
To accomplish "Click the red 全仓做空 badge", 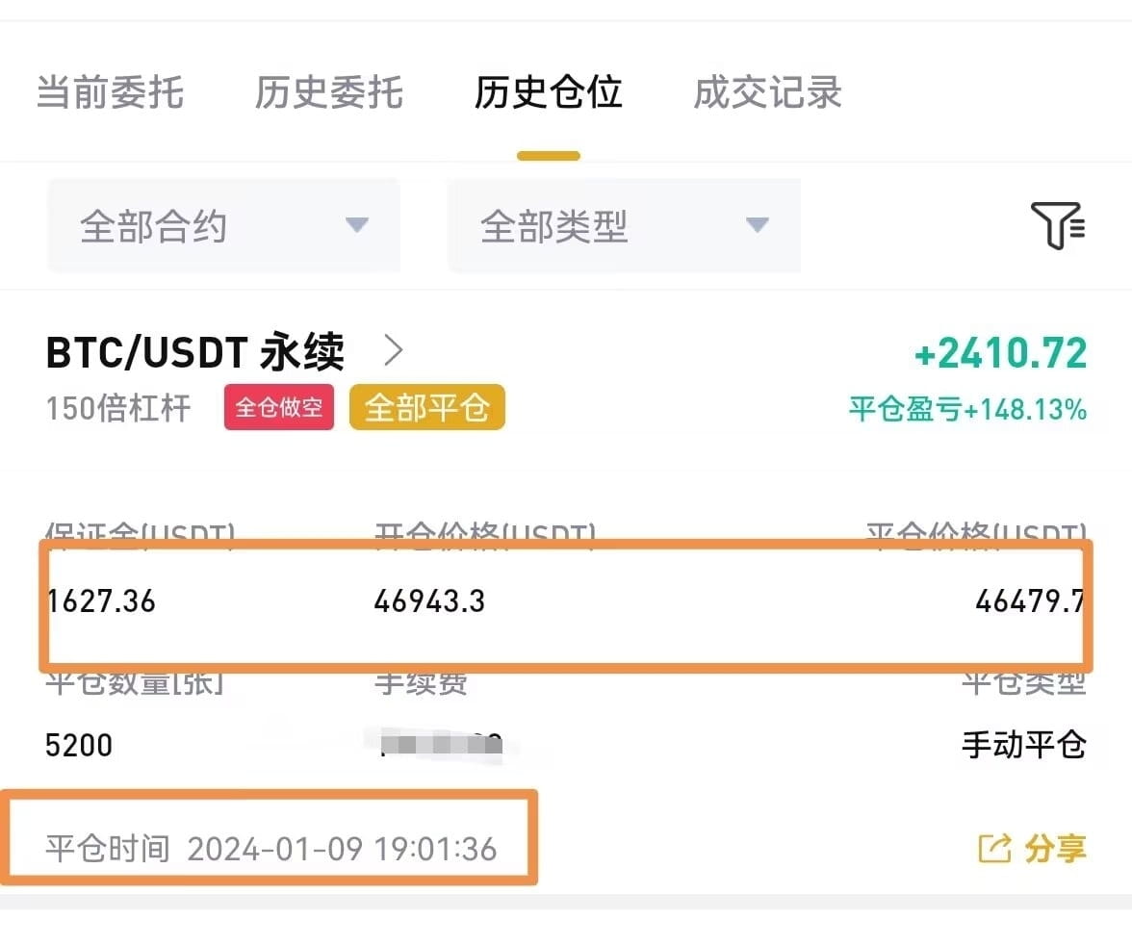I will (279, 407).
